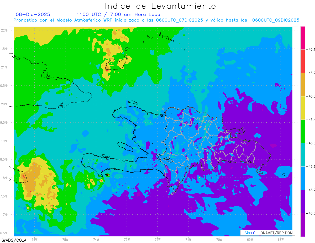
Task: Click the -43.4 color bar label
Action: (x=311, y=120)
